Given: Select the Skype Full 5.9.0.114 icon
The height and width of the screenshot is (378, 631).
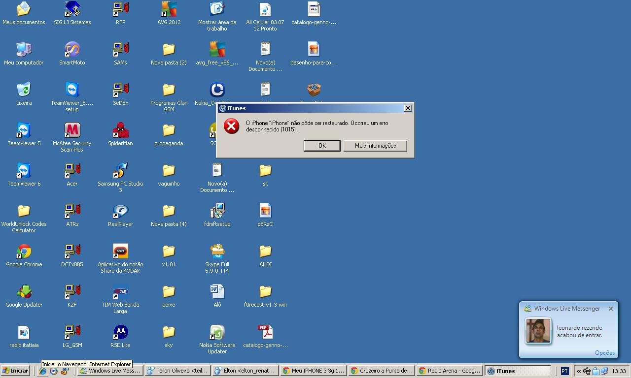Looking at the screenshot, I should click(217, 251).
